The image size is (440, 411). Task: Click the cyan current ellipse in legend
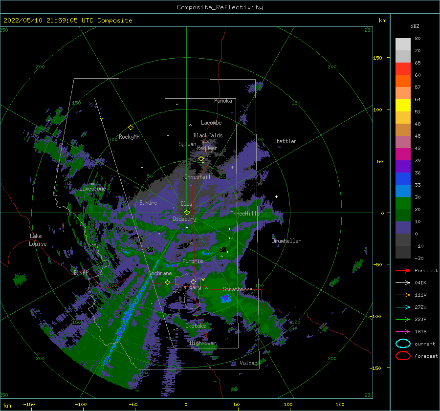(403, 344)
